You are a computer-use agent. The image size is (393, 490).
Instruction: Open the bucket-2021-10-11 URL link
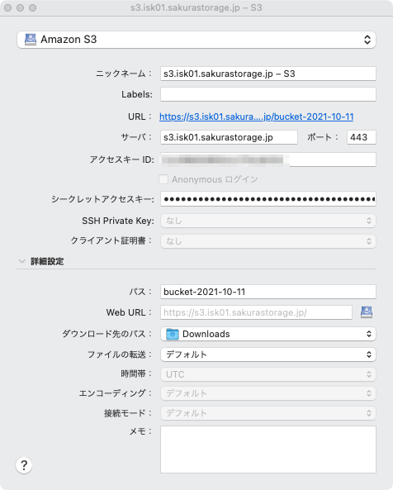pyautogui.click(x=256, y=117)
